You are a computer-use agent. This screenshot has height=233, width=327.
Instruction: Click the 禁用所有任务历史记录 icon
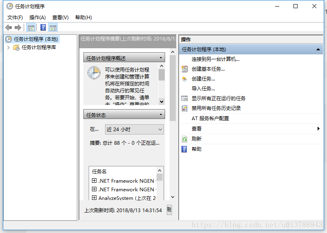tap(184, 108)
